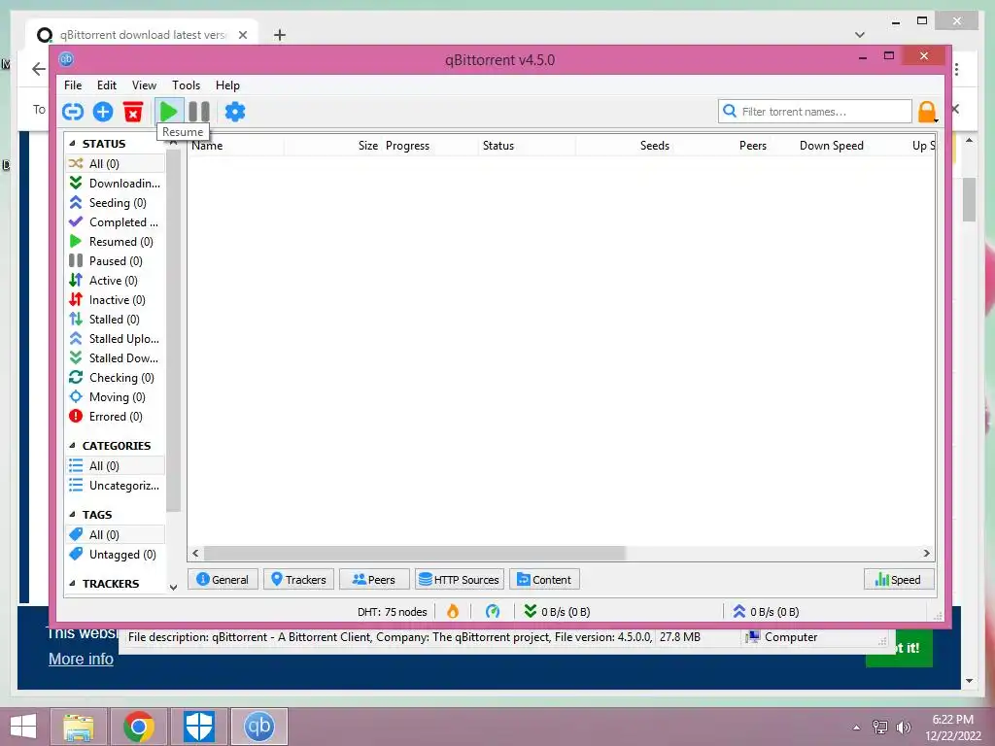
Task: Open the Edit menu
Action: [107, 85]
